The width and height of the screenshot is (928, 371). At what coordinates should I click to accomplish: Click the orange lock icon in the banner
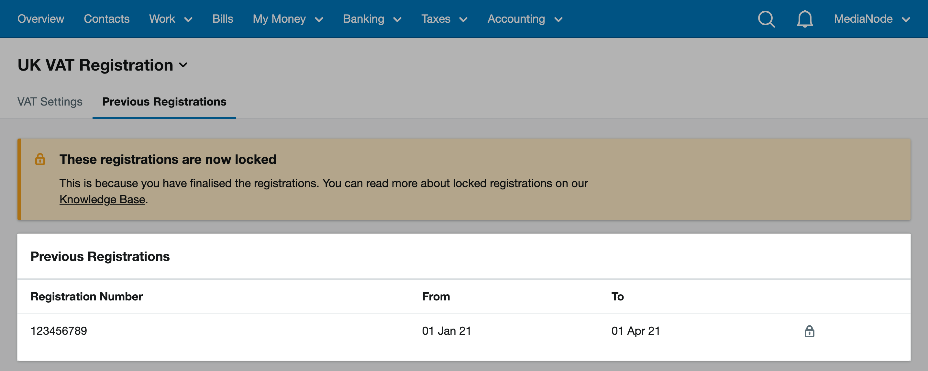point(40,159)
